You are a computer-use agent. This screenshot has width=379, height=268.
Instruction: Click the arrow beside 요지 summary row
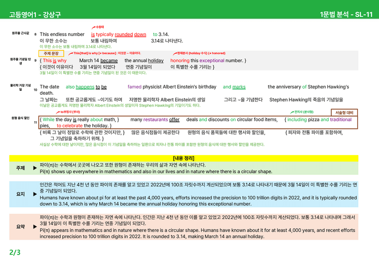35,194
